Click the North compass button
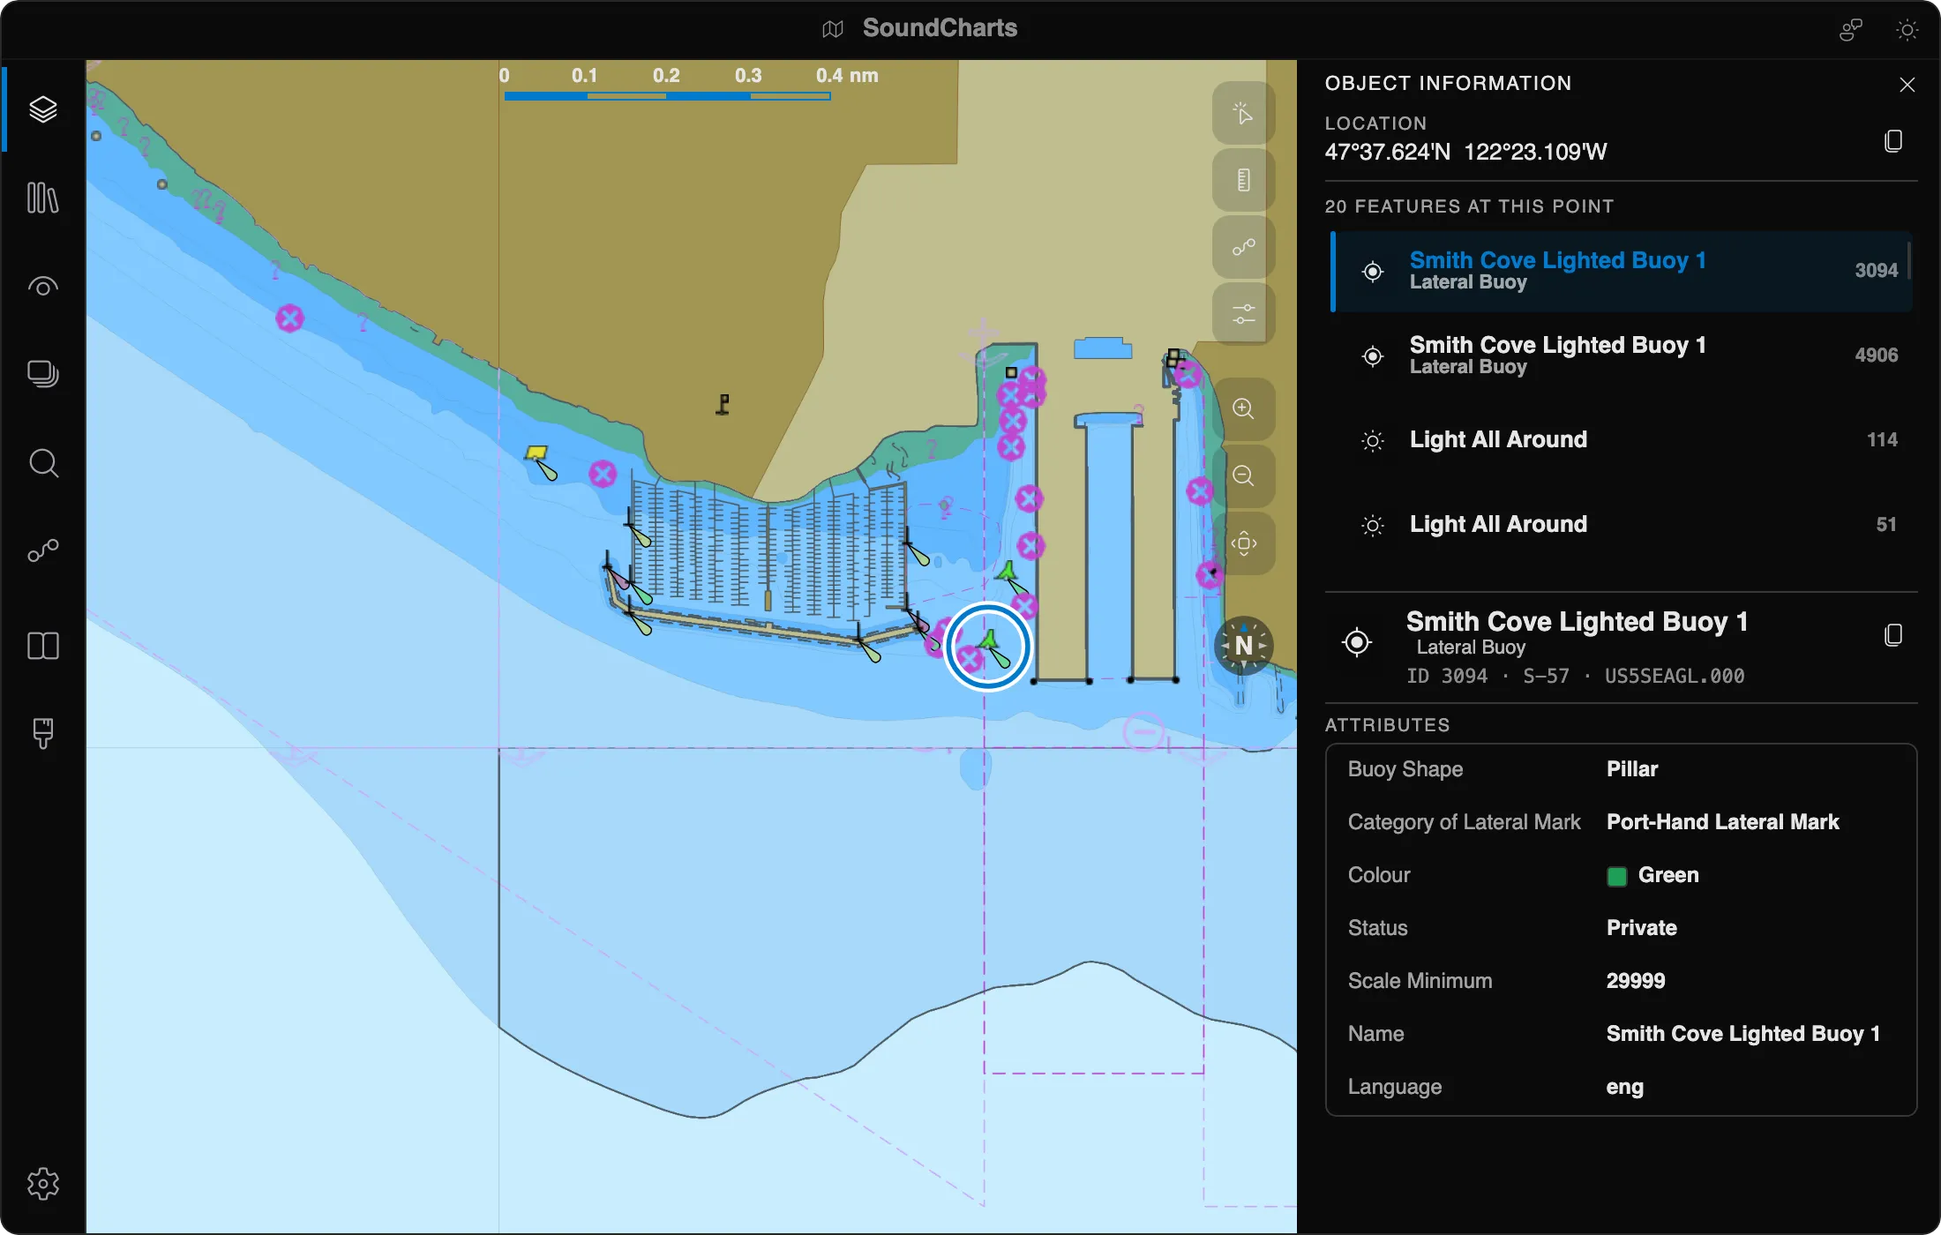This screenshot has height=1235, width=1941. tap(1243, 646)
